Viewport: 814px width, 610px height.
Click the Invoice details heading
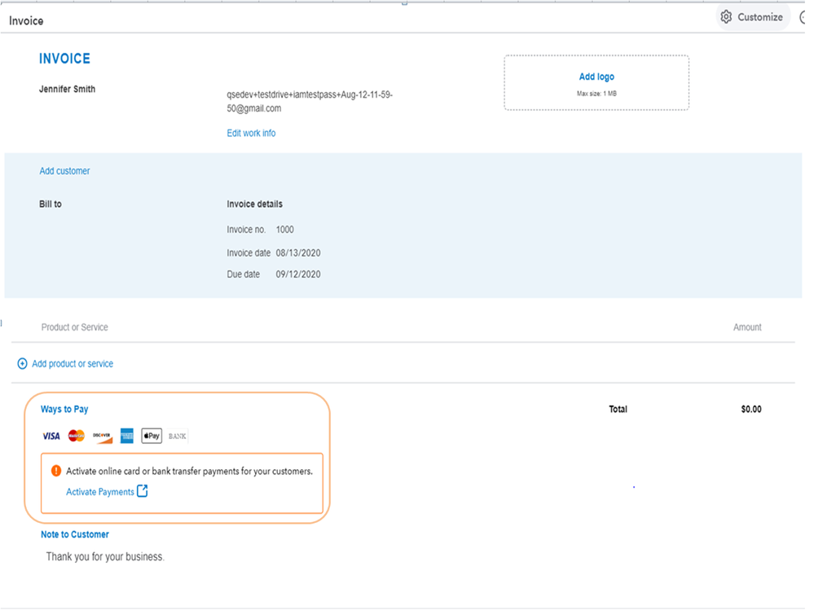coord(254,204)
